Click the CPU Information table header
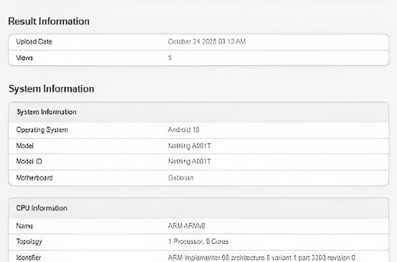This screenshot has height=262, width=397. (42, 208)
